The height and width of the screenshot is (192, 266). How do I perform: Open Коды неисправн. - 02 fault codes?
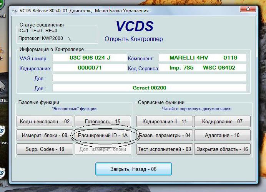coord(45,121)
